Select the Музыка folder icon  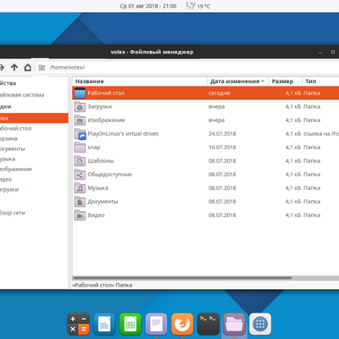point(80,188)
